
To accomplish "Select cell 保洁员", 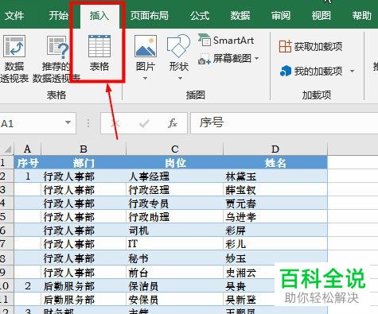I will tap(175, 286).
